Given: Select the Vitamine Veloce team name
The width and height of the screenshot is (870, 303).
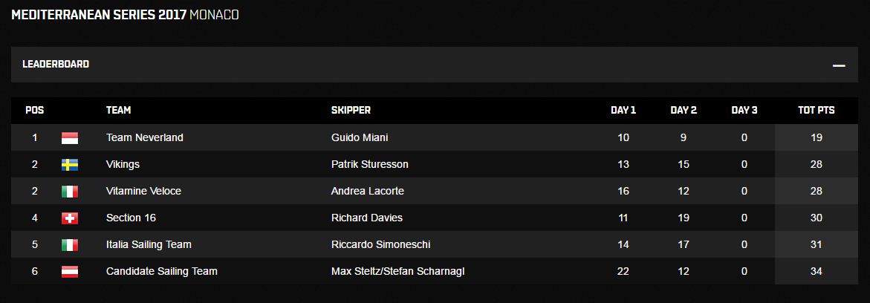Looking at the screenshot, I should coord(143,191).
